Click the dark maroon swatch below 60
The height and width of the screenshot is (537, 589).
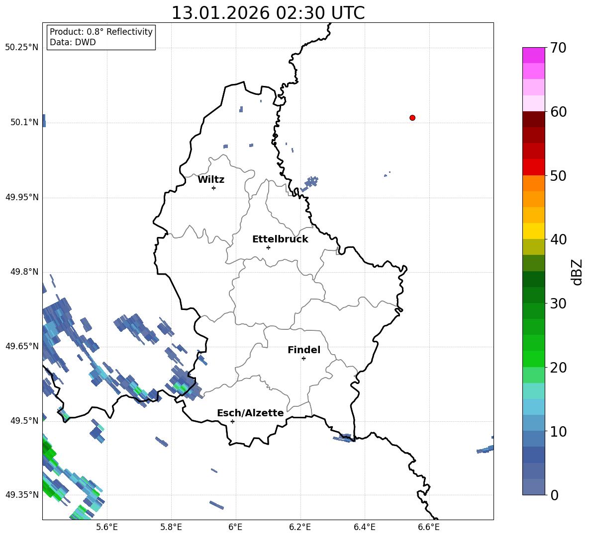tap(533, 119)
